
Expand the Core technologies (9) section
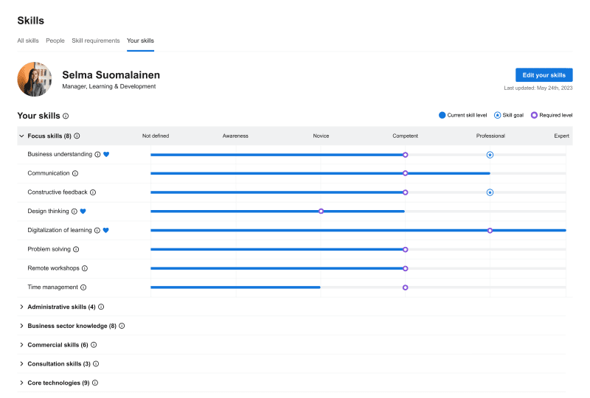click(21, 383)
